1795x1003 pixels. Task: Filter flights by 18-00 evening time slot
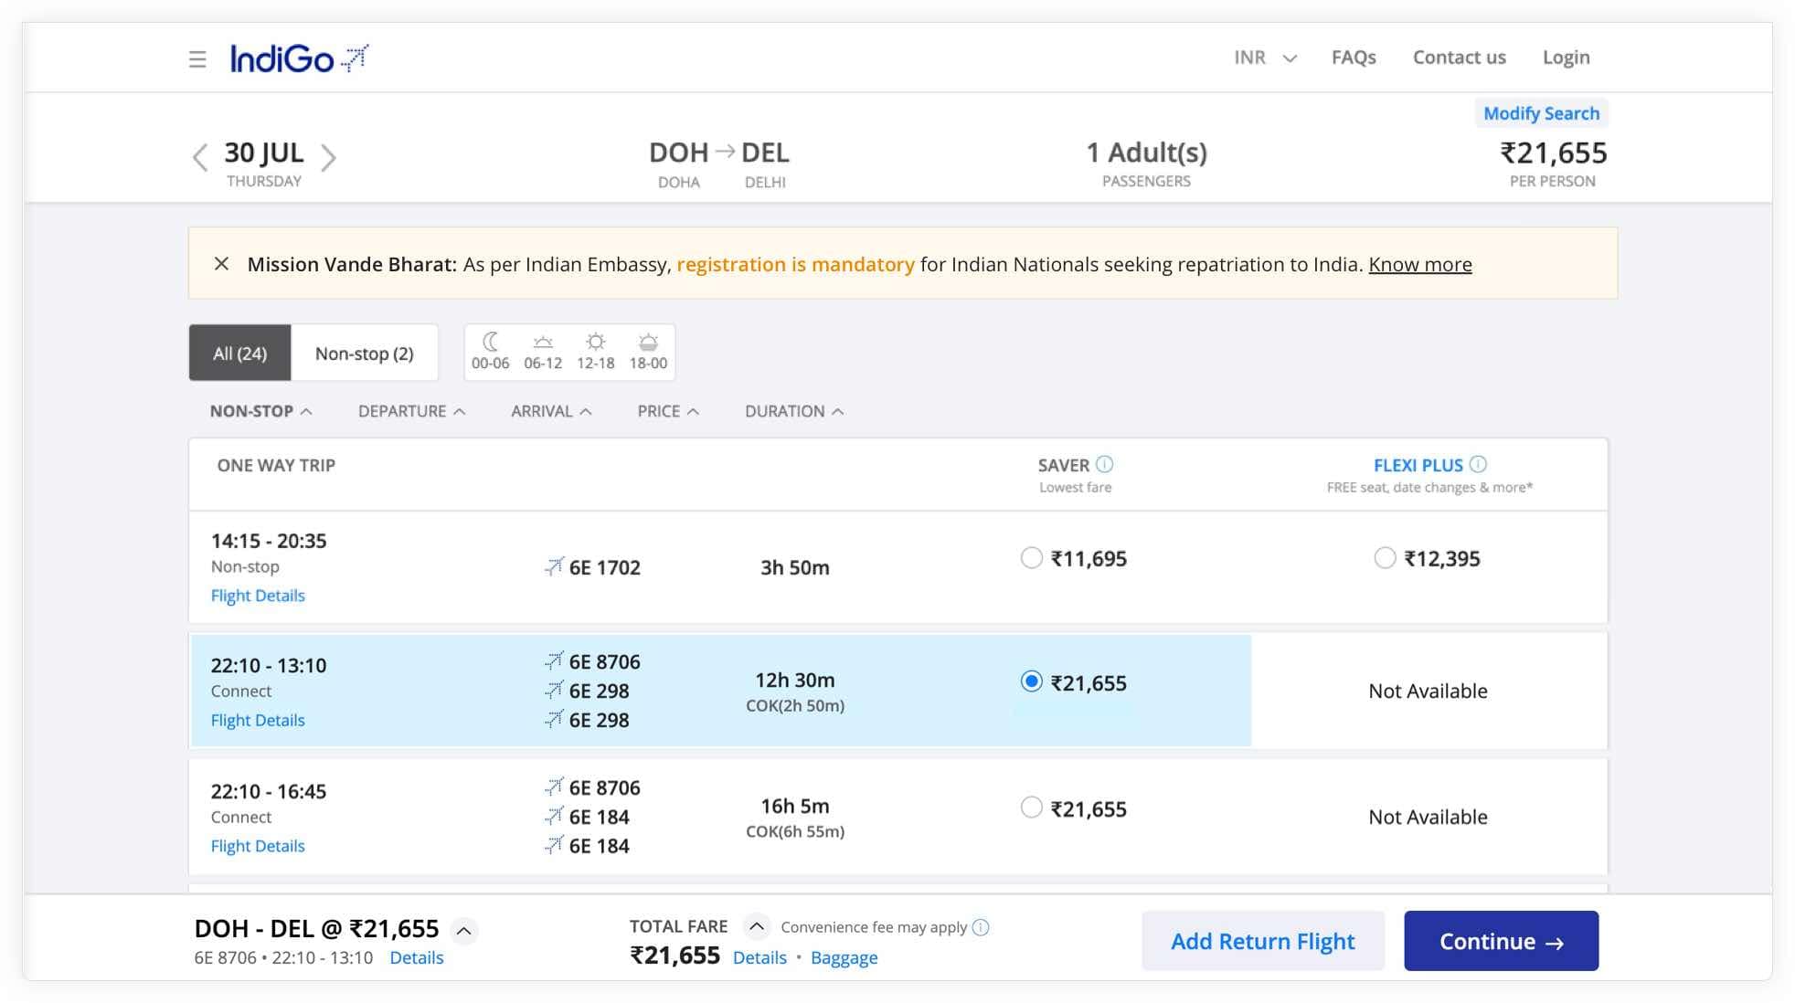(x=648, y=352)
